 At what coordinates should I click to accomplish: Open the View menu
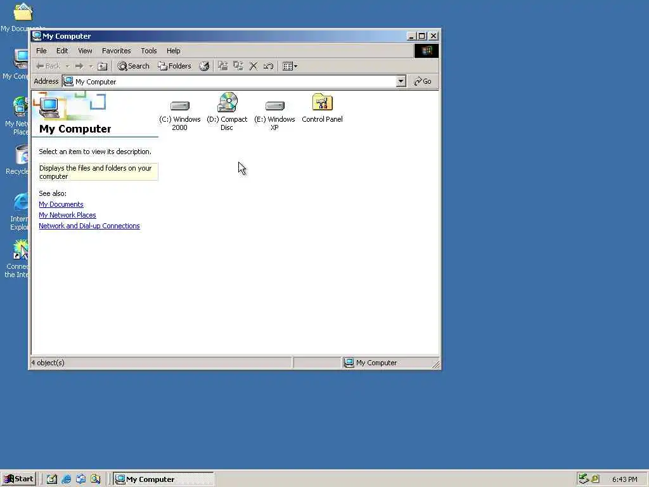[x=86, y=51]
